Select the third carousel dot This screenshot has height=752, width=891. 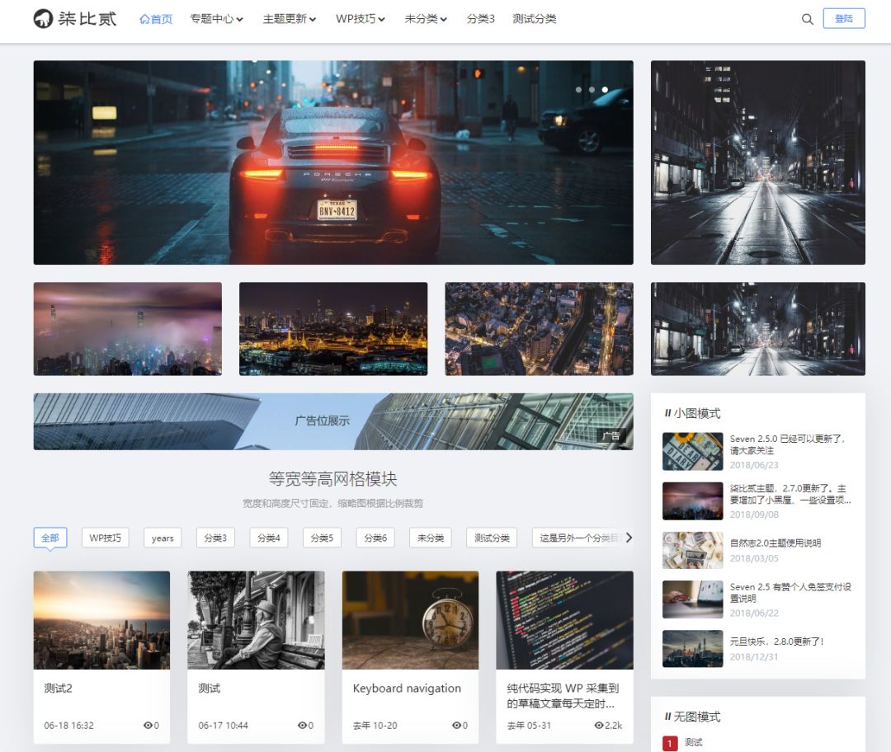pos(605,90)
